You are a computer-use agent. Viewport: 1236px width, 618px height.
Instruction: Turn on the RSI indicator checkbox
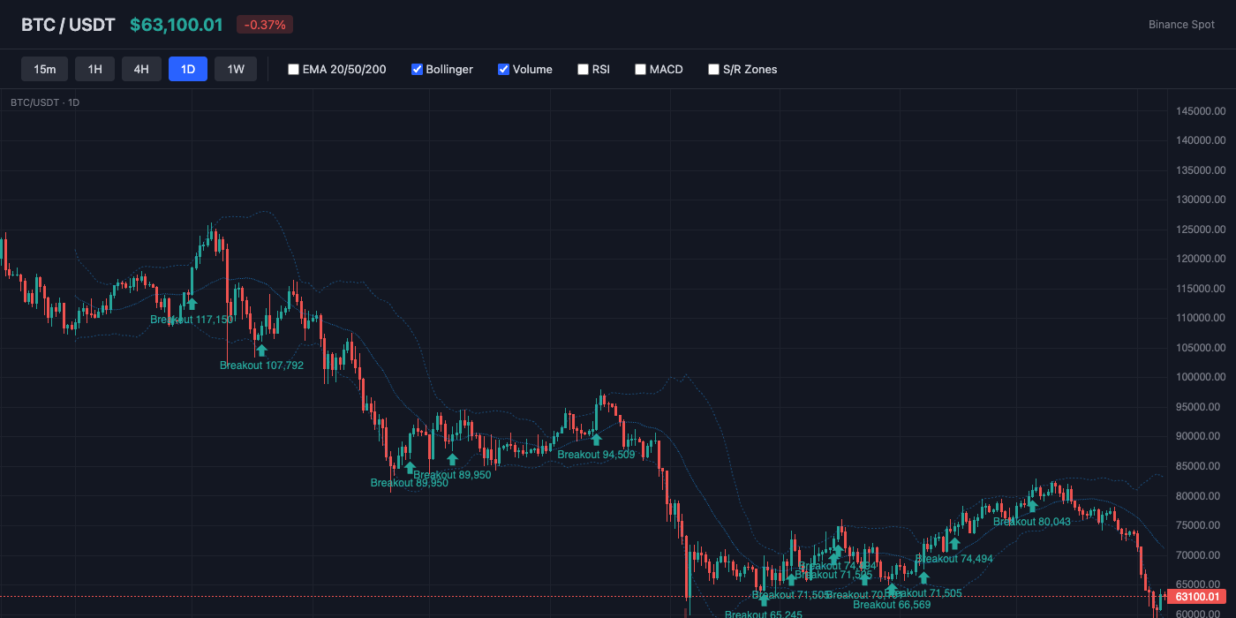(583, 69)
